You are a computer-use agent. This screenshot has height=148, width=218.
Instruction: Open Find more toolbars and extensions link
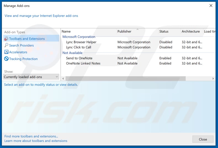[31, 136]
